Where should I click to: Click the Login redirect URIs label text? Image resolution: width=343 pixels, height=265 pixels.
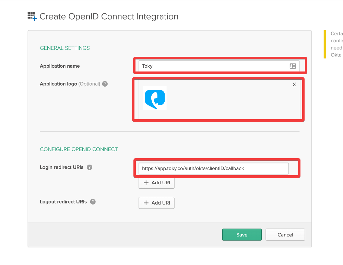[x=61, y=167]
